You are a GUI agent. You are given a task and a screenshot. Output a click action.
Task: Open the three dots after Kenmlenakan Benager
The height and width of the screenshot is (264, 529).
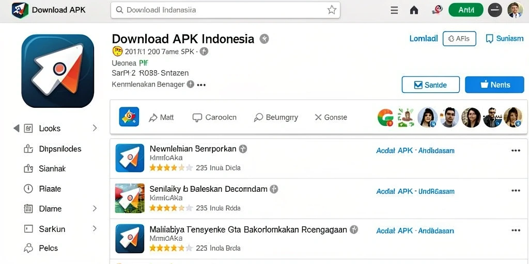(201, 85)
